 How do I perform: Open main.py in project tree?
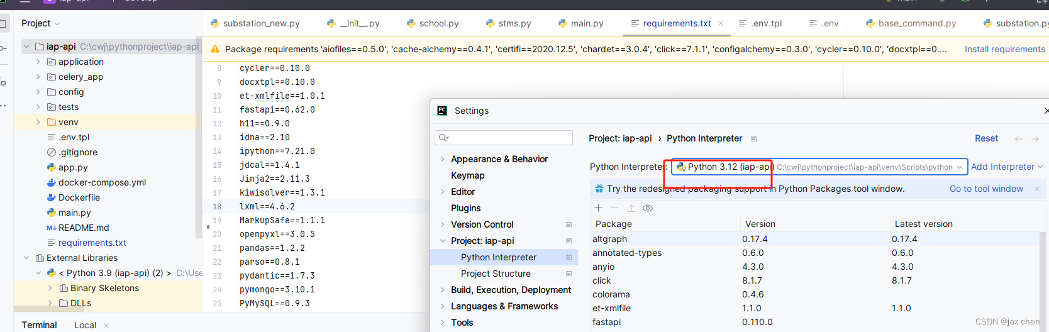(x=74, y=213)
